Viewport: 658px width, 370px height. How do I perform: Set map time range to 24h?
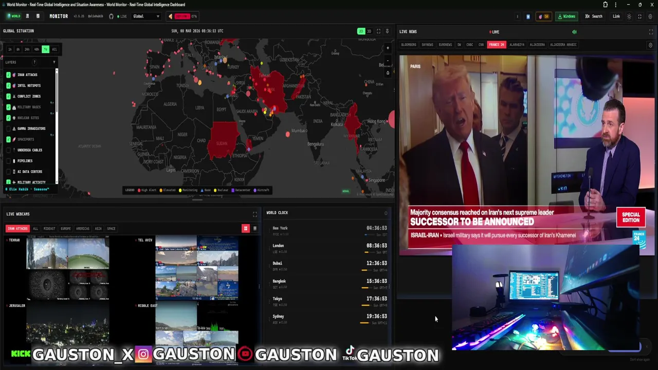(27, 49)
